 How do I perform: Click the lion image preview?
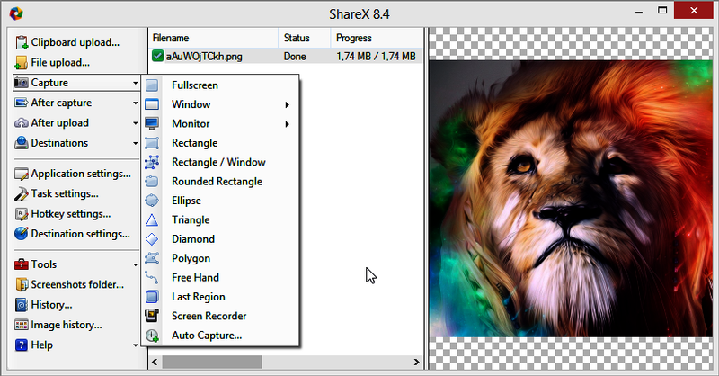click(571, 198)
